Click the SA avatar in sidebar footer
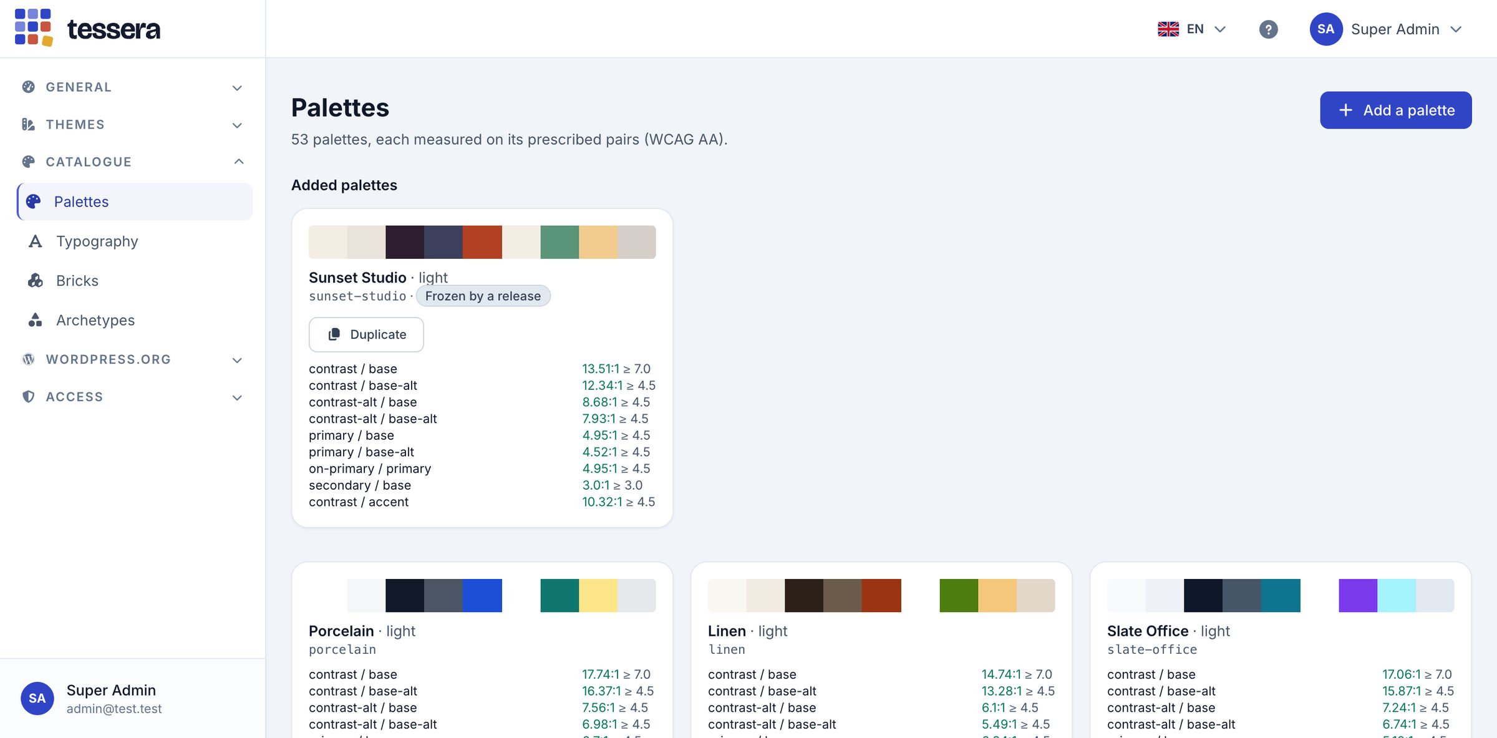This screenshot has height=738, width=1497. click(37, 698)
